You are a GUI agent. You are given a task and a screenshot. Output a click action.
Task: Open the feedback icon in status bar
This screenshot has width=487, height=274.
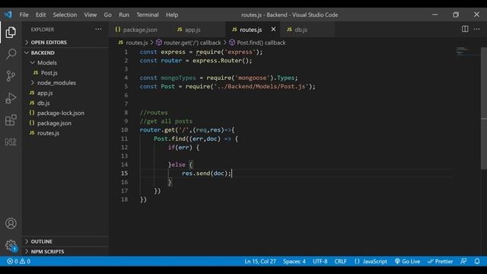pos(463,261)
